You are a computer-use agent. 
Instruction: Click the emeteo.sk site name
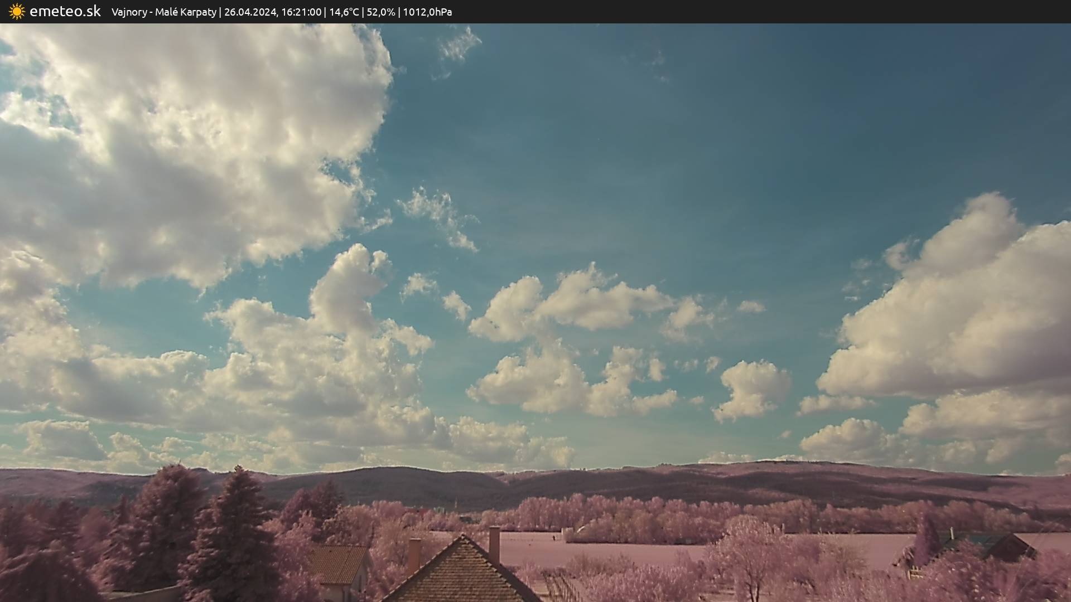point(65,11)
